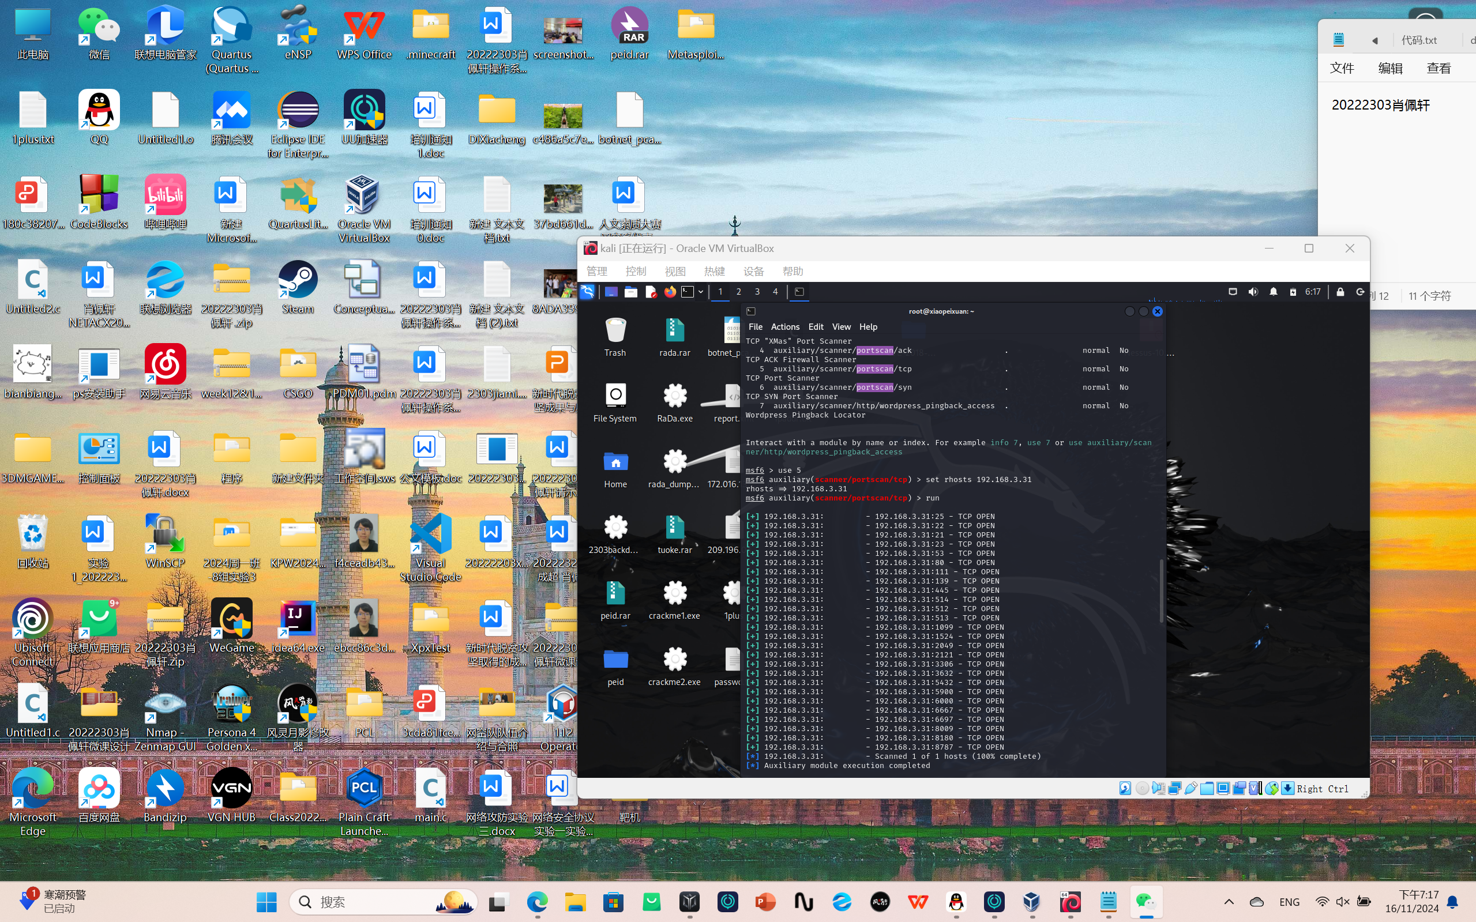This screenshot has width=1476, height=922.
Task: Click VirtualBox shared folders status icon
Action: point(1207,788)
